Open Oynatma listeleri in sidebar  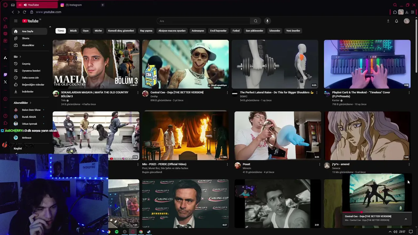pyautogui.click(x=29, y=71)
